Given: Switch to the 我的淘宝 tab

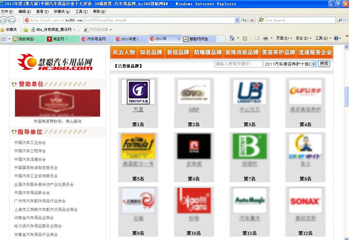Looking at the screenshot, I should [29, 39].
